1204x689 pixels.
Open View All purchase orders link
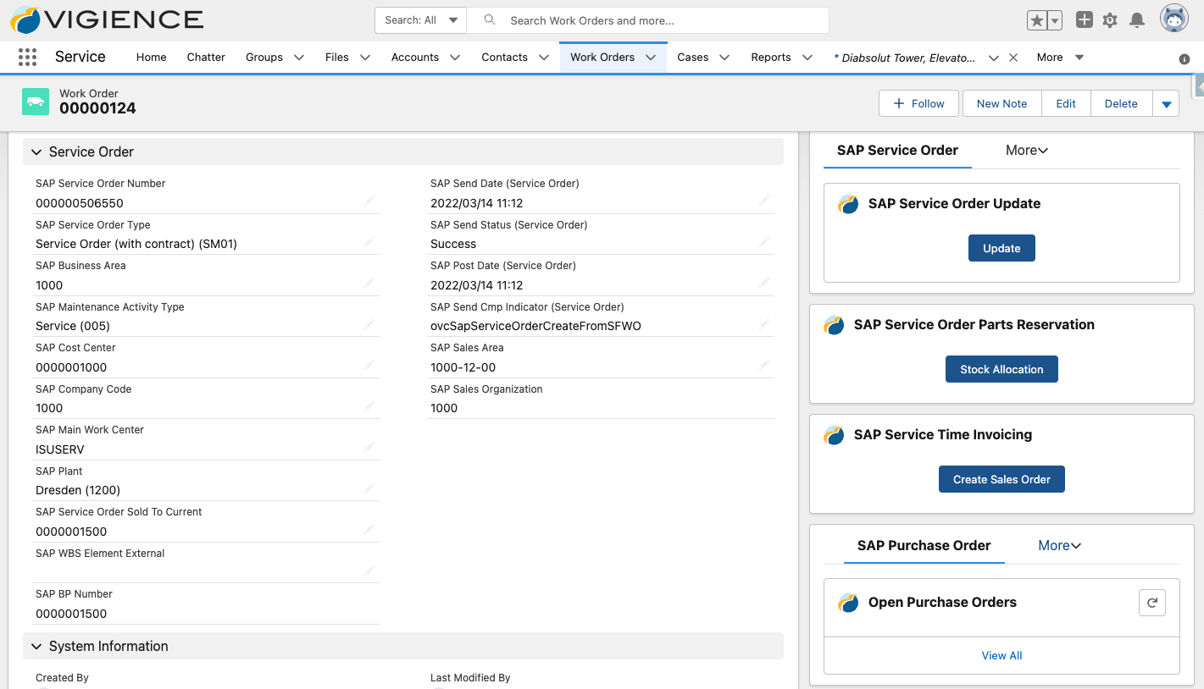tap(1001, 656)
